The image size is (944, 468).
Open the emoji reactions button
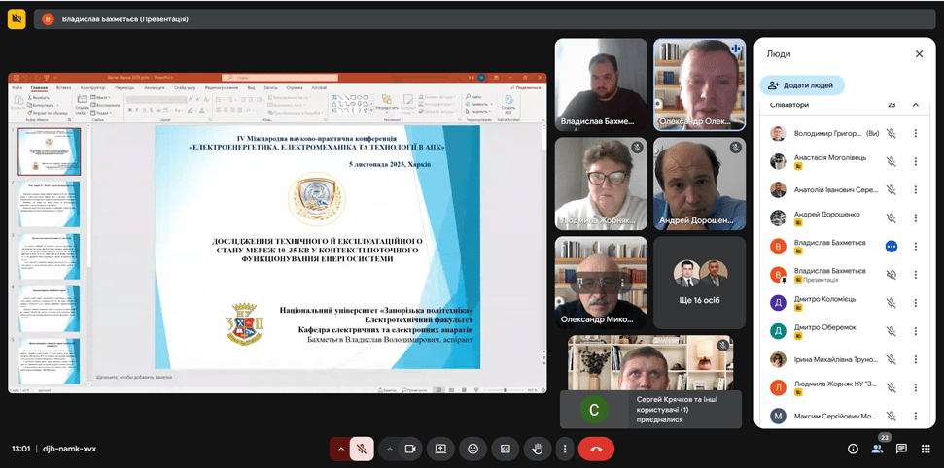[x=472, y=449]
